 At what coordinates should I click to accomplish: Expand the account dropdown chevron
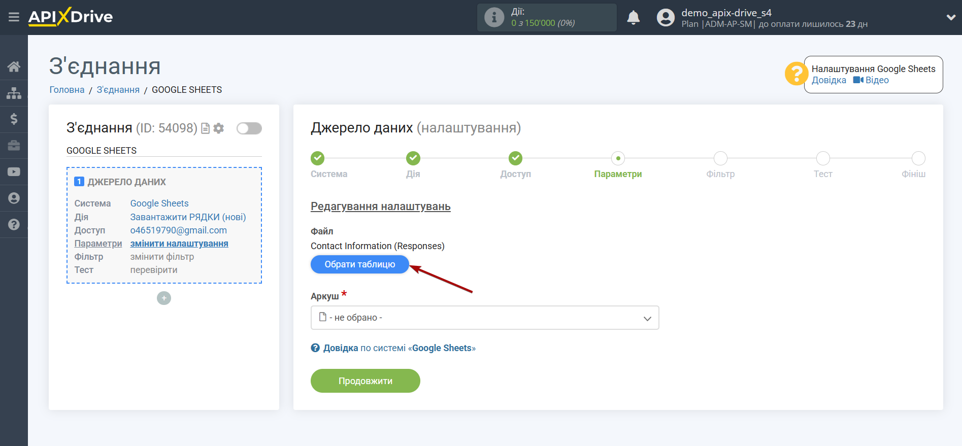pyautogui.click(x=951, y=18)
